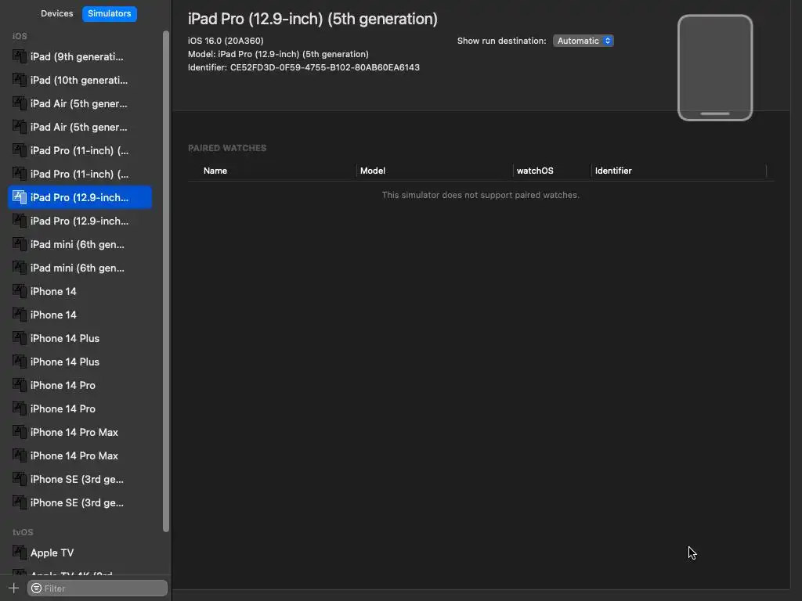Select the first iPhone 14 Pro simulator

(x=80, y=386)
